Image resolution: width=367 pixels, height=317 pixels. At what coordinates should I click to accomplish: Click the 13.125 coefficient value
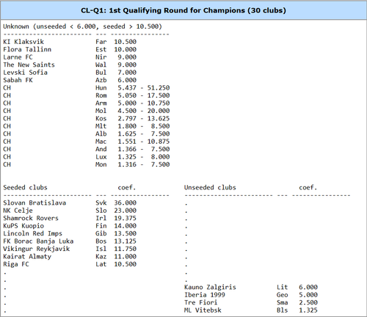click(125, 241)
